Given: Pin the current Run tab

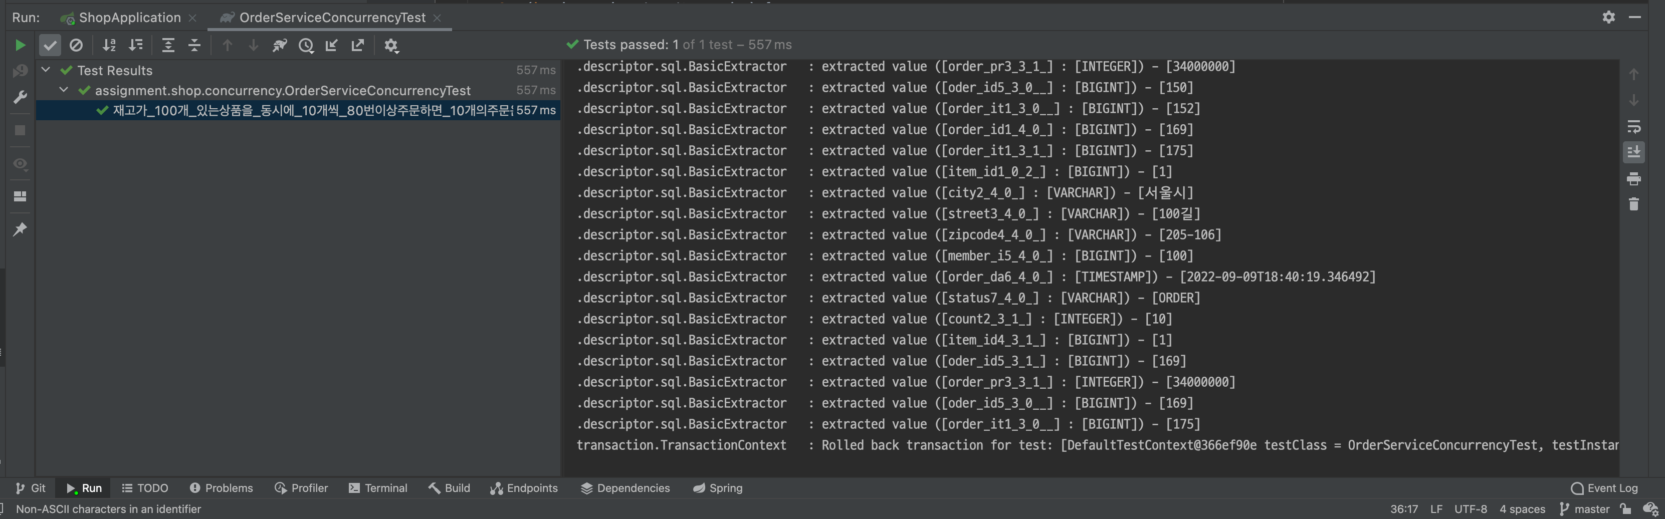Looking at the screenshot, I should point(20,229).
